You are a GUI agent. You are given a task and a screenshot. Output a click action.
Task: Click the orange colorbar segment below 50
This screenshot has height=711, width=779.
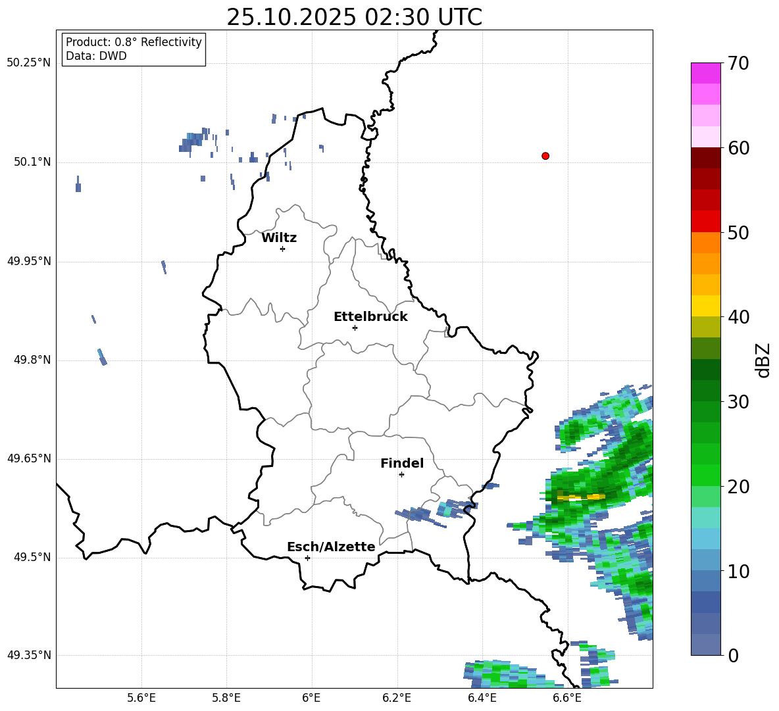point(705,242)
